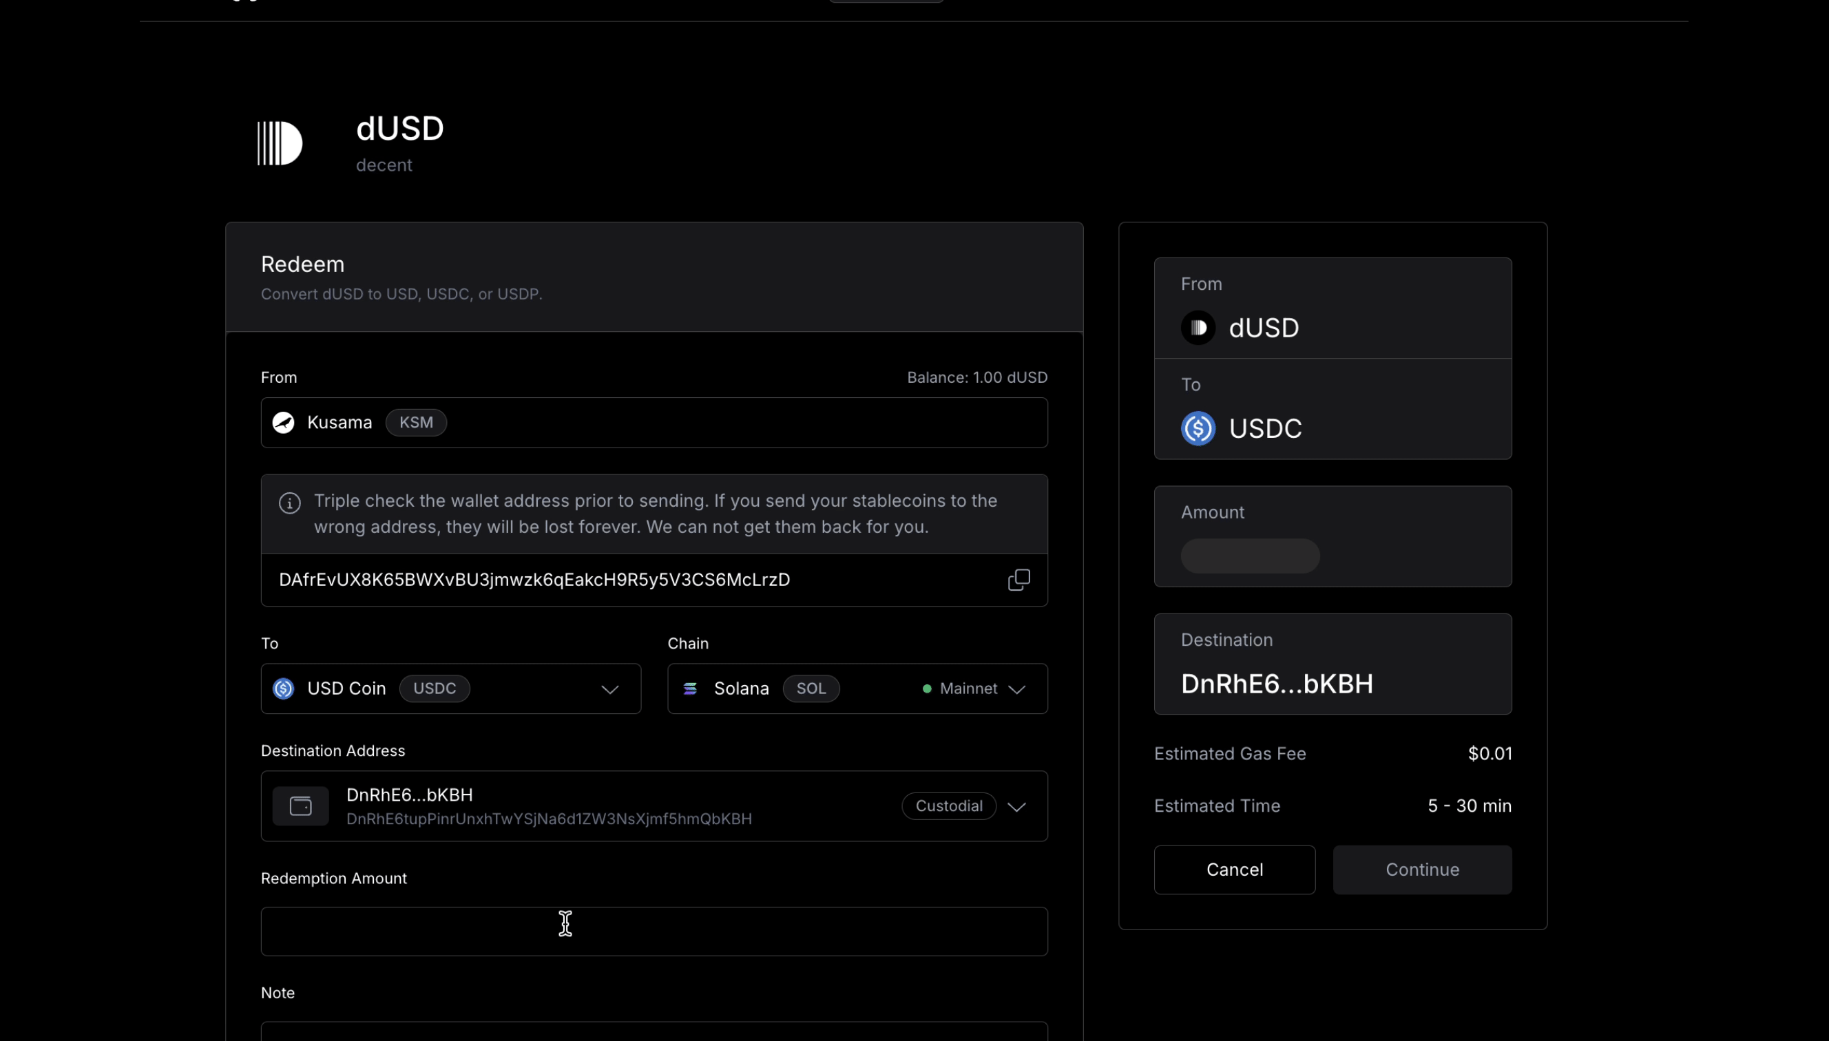Click the wallet icon beside destination address
Image resolution: width=1829 pixels, height=1041 pixels.
click(x=301, y=806)
